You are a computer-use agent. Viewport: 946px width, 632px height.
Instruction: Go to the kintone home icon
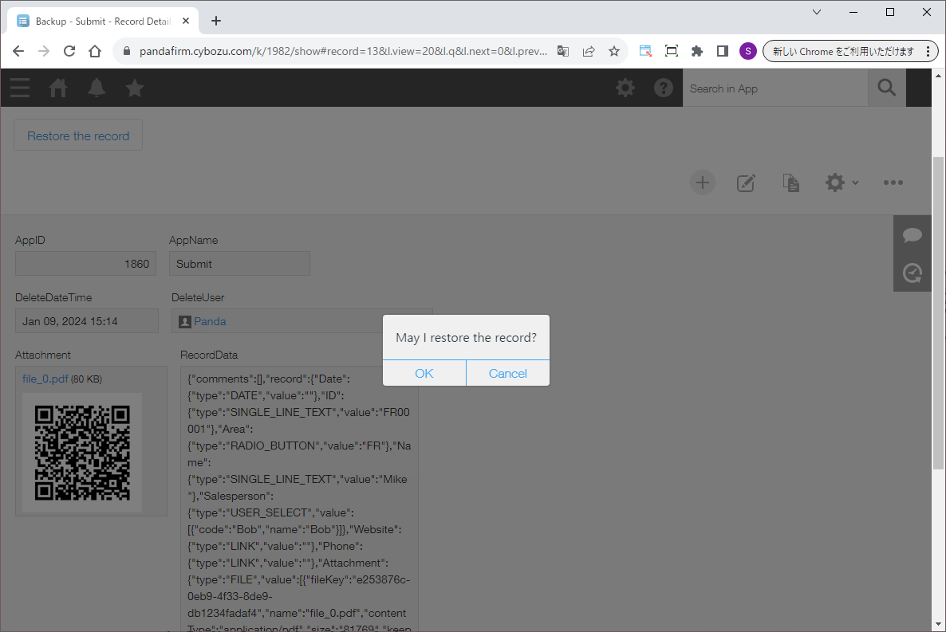[58, 88]
